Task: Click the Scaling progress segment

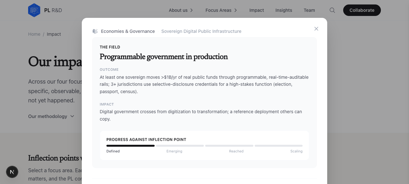Action: tap(279, 146)
